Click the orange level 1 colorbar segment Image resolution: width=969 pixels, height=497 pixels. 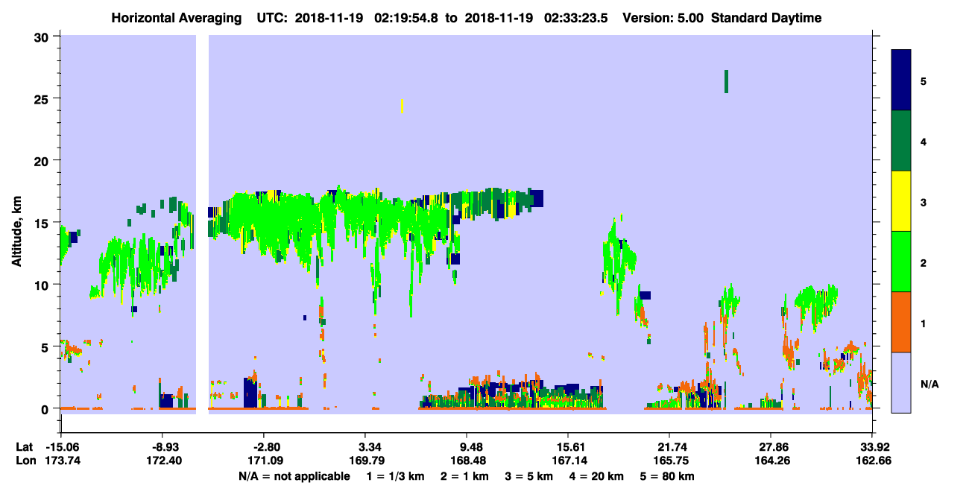click(901, 322)
